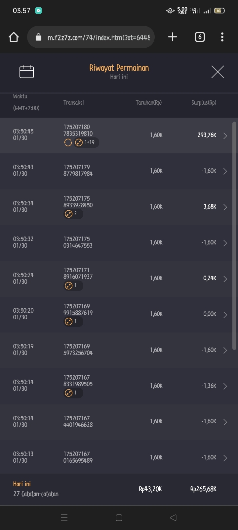The image size is (238, 530).
Task: Close the Riwayat Permainan panel
Action: point(218,72)
